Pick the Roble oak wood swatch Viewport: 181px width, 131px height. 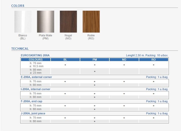pos(91,21)
